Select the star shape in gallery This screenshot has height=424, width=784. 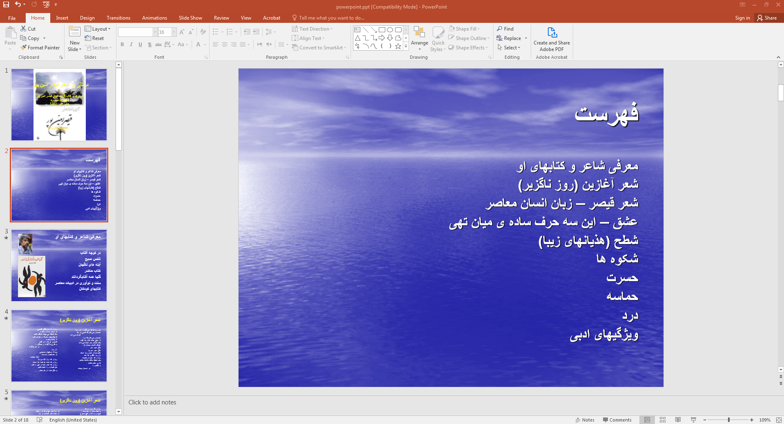[398, 46]
